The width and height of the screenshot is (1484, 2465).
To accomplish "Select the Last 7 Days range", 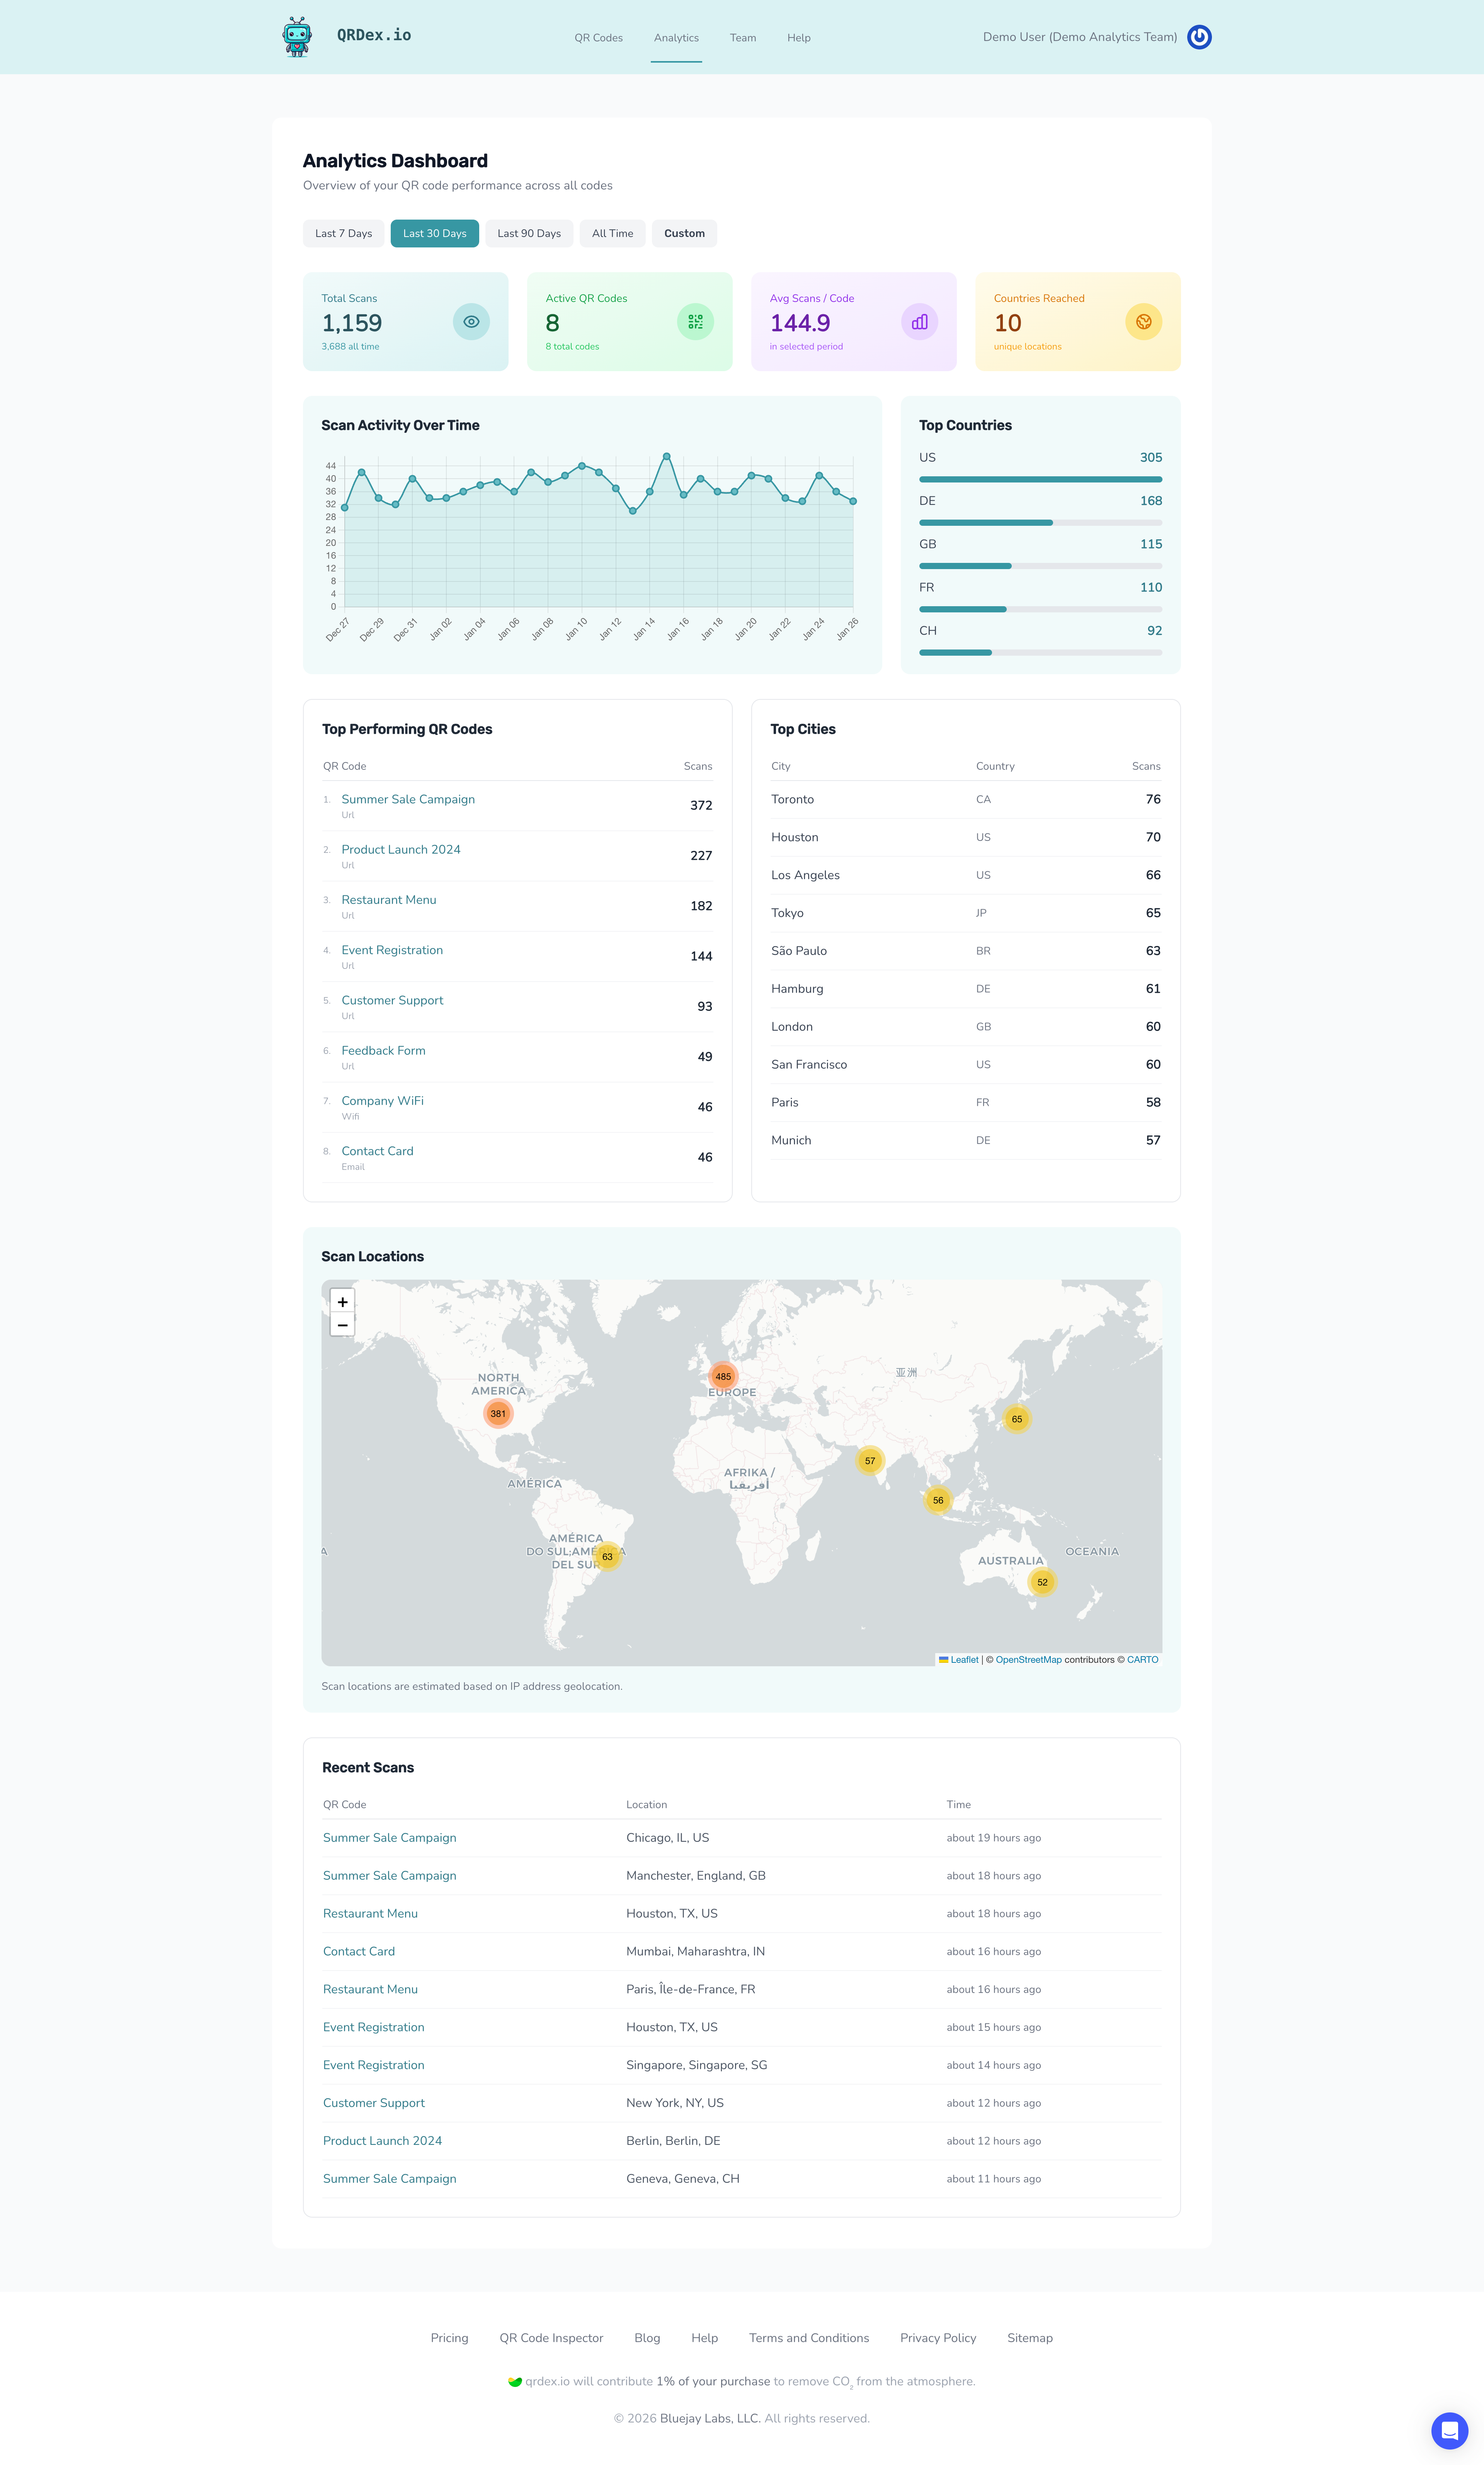I will [343, 233].
